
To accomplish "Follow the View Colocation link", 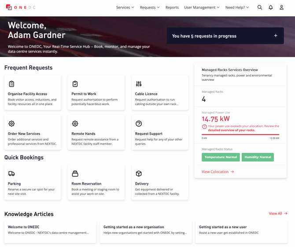I will point(218,172).
